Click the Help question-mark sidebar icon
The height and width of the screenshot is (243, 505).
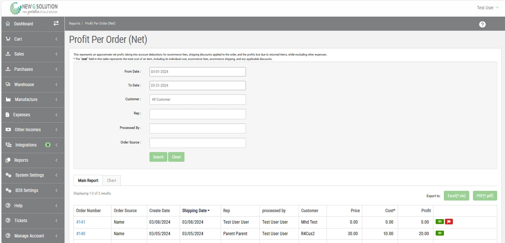[8, 206]
